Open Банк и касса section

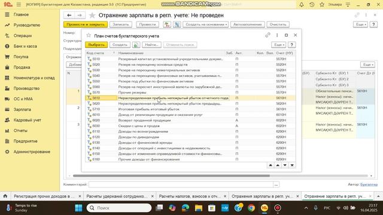coord(25,46)
